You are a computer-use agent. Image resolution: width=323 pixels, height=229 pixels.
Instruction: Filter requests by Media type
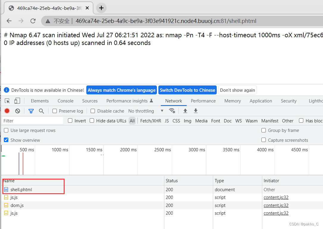coord(201,121)
